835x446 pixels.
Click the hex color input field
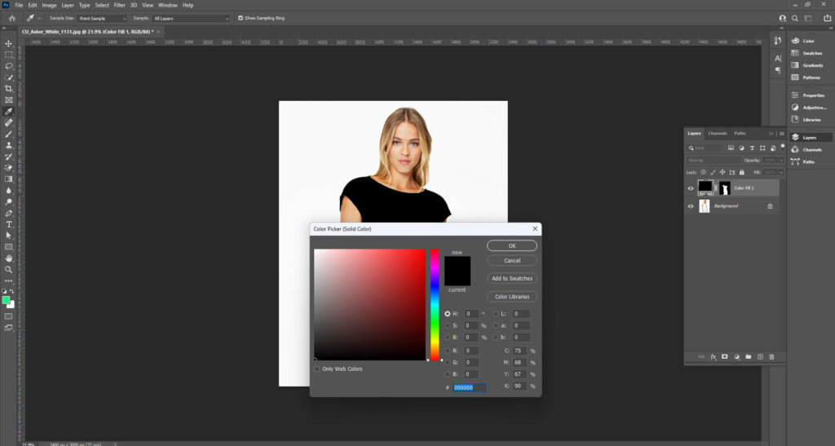[x=469, y=387]
